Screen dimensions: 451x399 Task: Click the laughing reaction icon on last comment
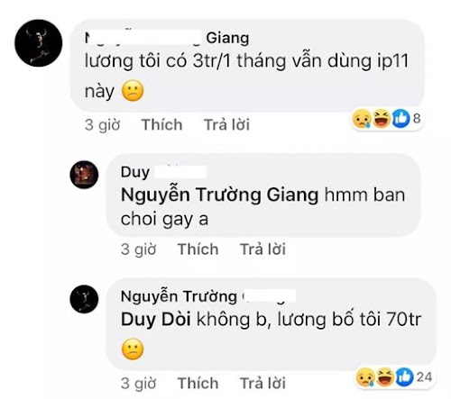(x=385, y=377)
